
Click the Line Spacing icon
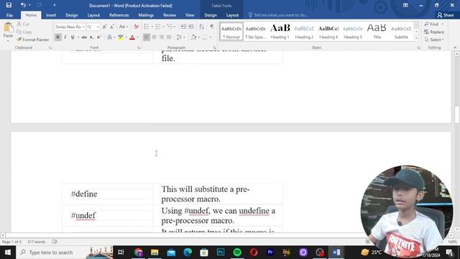[x=179, y=37]
